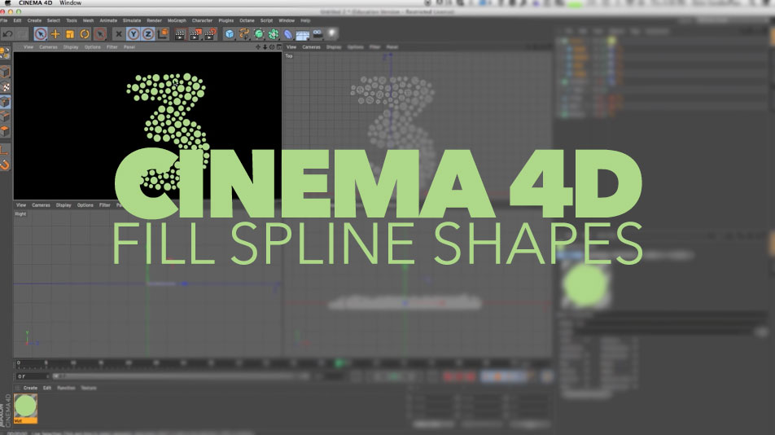Viewport: 775px width, 435px height.
Task: Open the green generators icon
Action: (259, 34)
